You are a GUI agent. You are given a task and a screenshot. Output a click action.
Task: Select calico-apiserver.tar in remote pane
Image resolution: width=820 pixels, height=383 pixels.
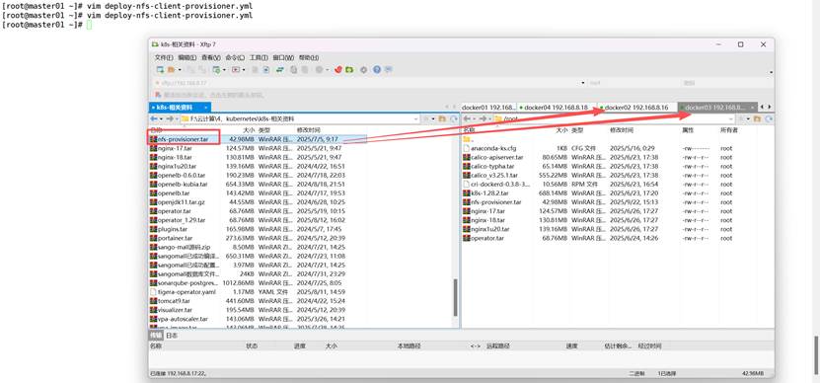point(493,158)
